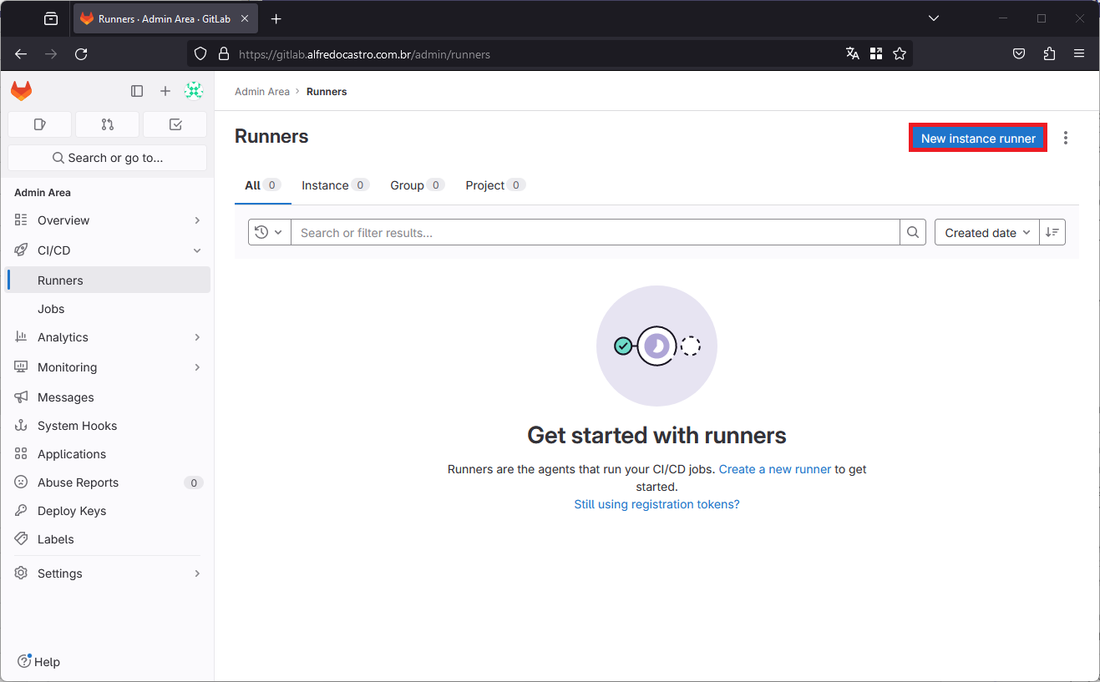Image resolution: width=1100 pixels, height=682 pixels.
Task: Open the Merge requests shortcut in the sidebar
Action: (x=107, y=124)
